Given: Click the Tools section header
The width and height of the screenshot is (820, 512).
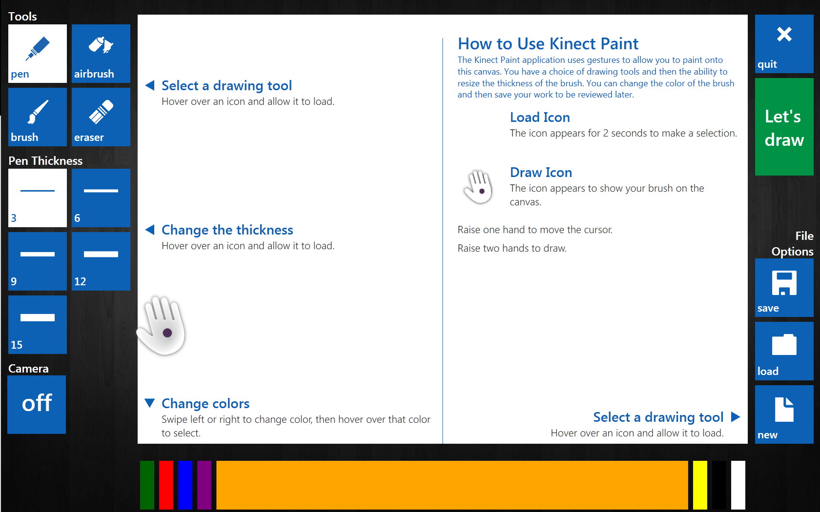Looking at the screenshot, I should point(21,16).
